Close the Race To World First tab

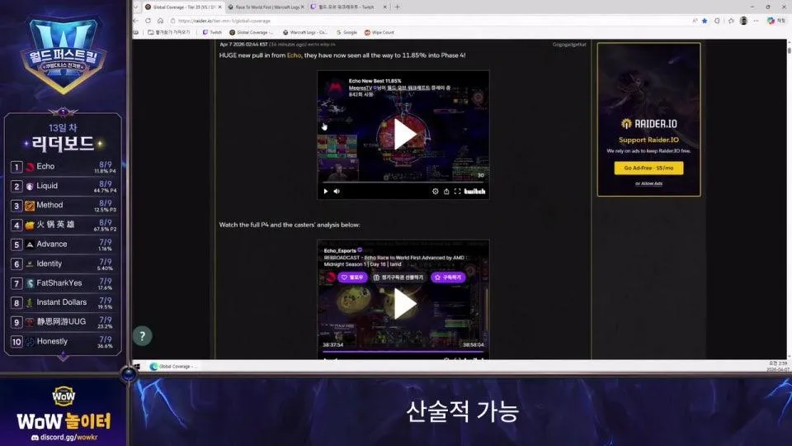(x=303, y=7)
